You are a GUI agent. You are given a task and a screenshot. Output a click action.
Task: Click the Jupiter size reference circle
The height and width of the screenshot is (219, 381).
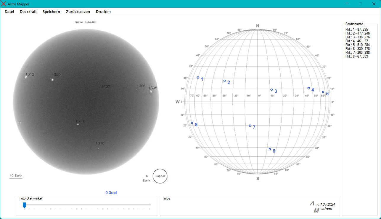tap(160, 176)
